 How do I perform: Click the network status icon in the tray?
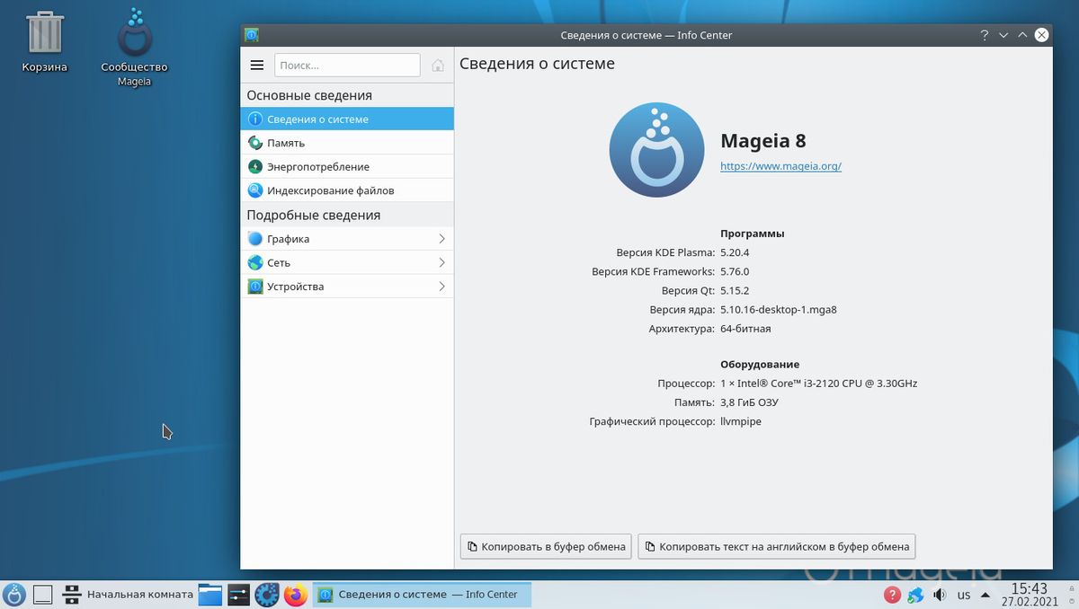tap(915, 595)
